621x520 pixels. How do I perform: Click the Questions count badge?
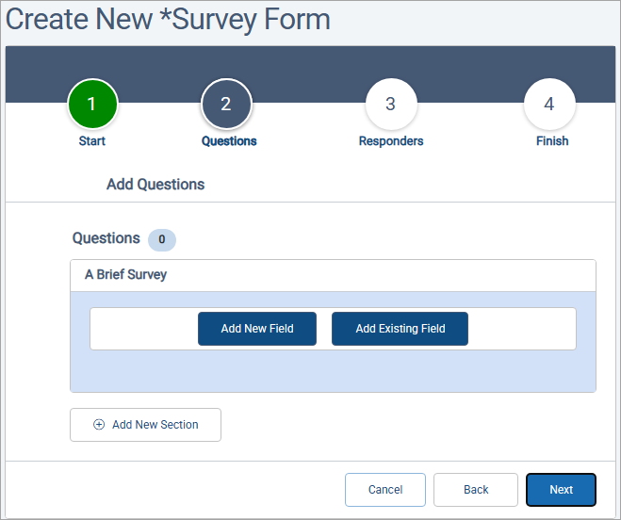[x=161, y=239]
